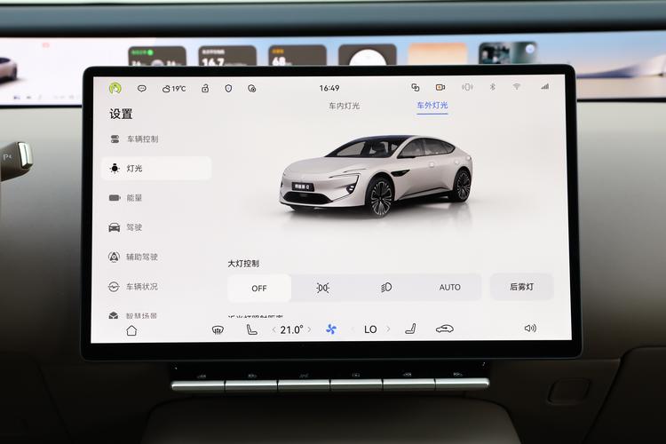Viewport: 666px width, 444px height.
Task: Open the energy settings (能量)
Action: [134, 198]
